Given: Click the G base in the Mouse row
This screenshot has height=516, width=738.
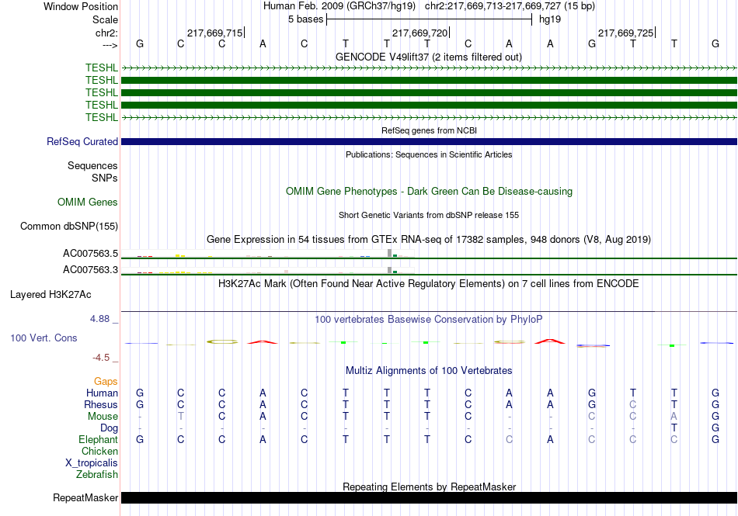Looking at the screenshot, I should click(x=715, y=417).
